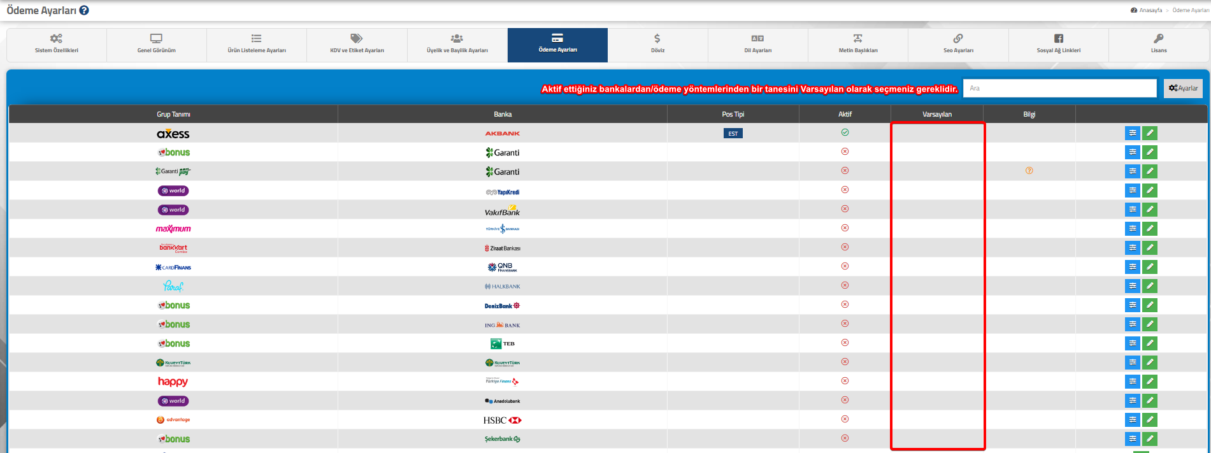The width and height of the screenshot is (1211, 453).
Task: Open blue list icon for VakıfBank row
Action: click(x=1133, y=210)
